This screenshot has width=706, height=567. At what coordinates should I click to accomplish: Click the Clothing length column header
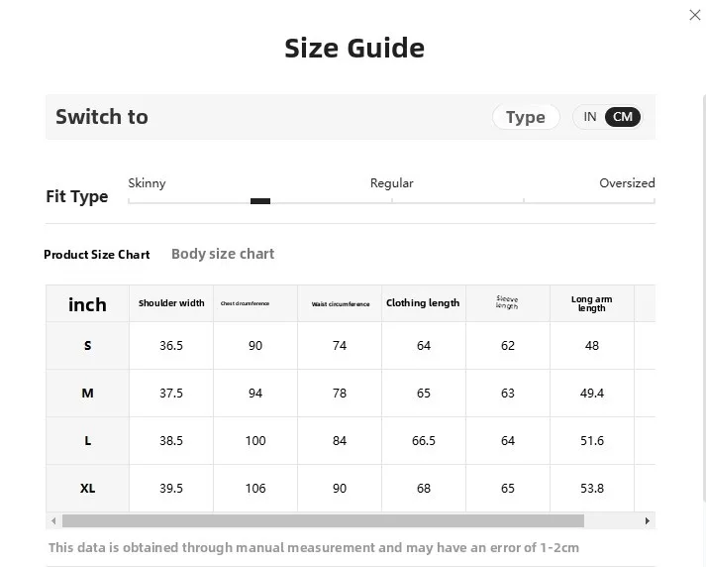coord(423,303)
